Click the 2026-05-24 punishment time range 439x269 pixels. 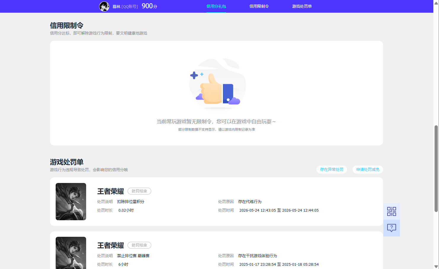coord(279,210)
